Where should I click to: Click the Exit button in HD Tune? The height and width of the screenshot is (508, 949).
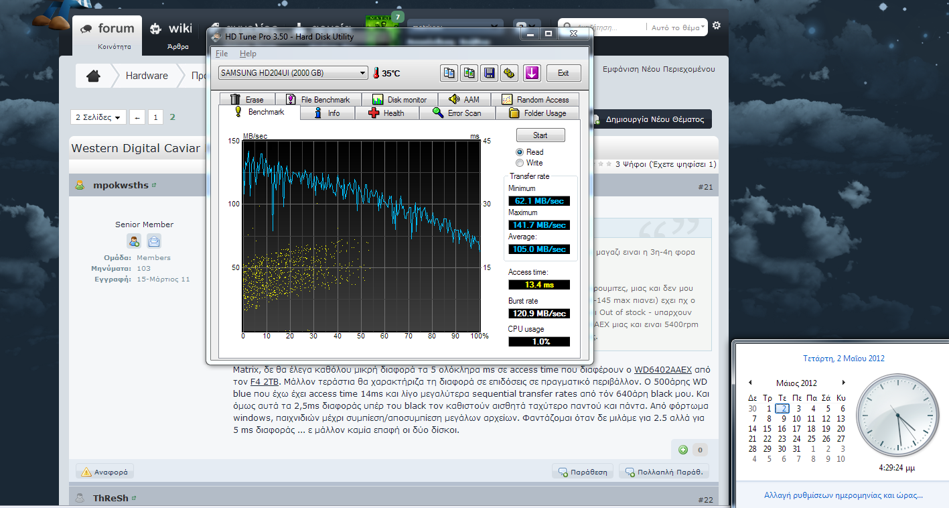tap(563, 73)
